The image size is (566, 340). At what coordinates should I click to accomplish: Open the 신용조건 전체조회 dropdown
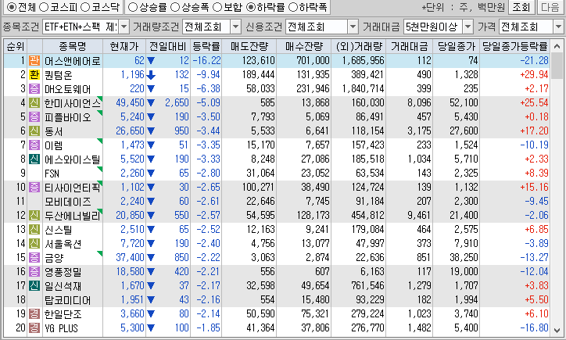353,27
